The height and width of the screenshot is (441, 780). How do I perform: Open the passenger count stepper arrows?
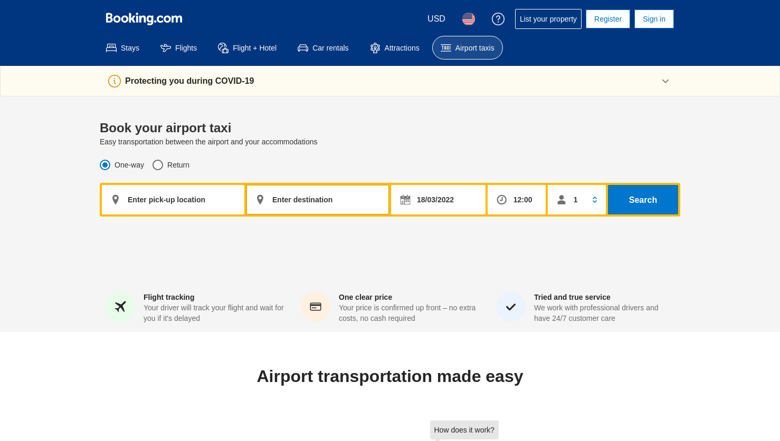tap(595, 200)
